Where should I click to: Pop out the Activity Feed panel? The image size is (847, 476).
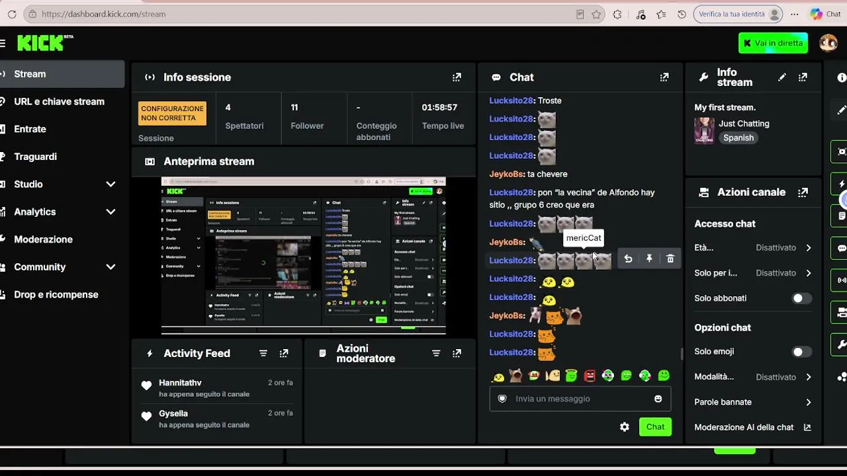pos(284,354)
